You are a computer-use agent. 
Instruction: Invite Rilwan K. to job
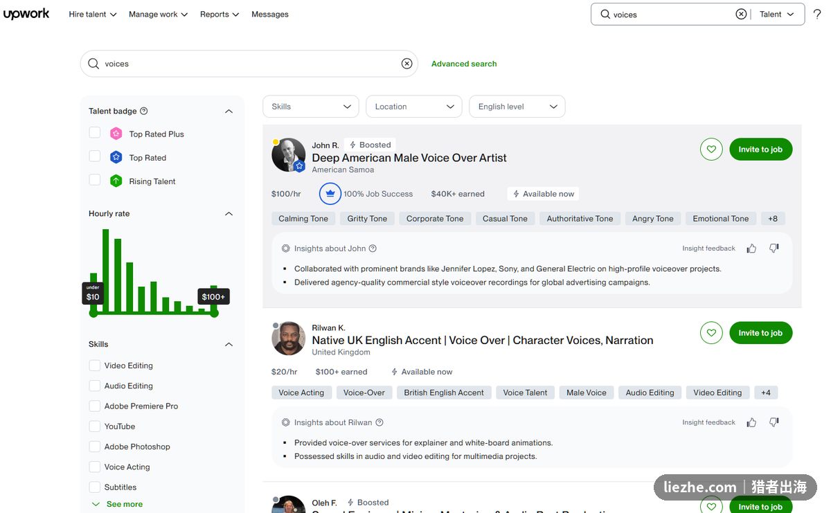point(760,333)
